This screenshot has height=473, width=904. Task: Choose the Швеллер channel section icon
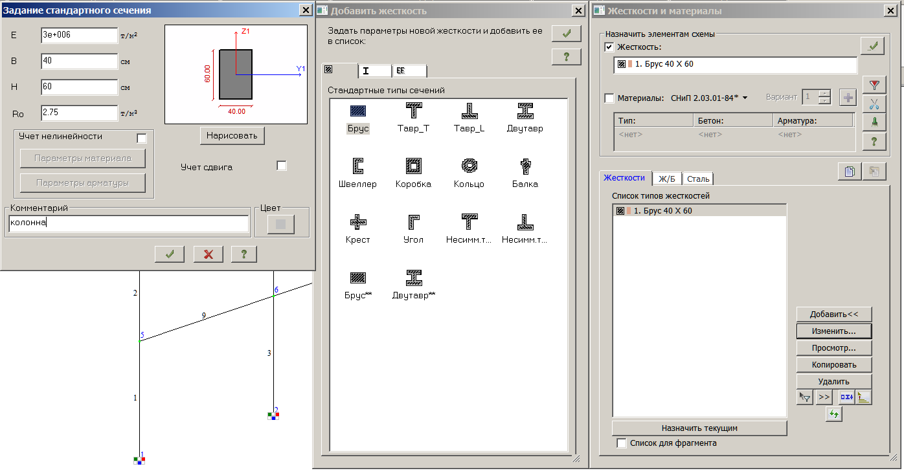[357, 166]
